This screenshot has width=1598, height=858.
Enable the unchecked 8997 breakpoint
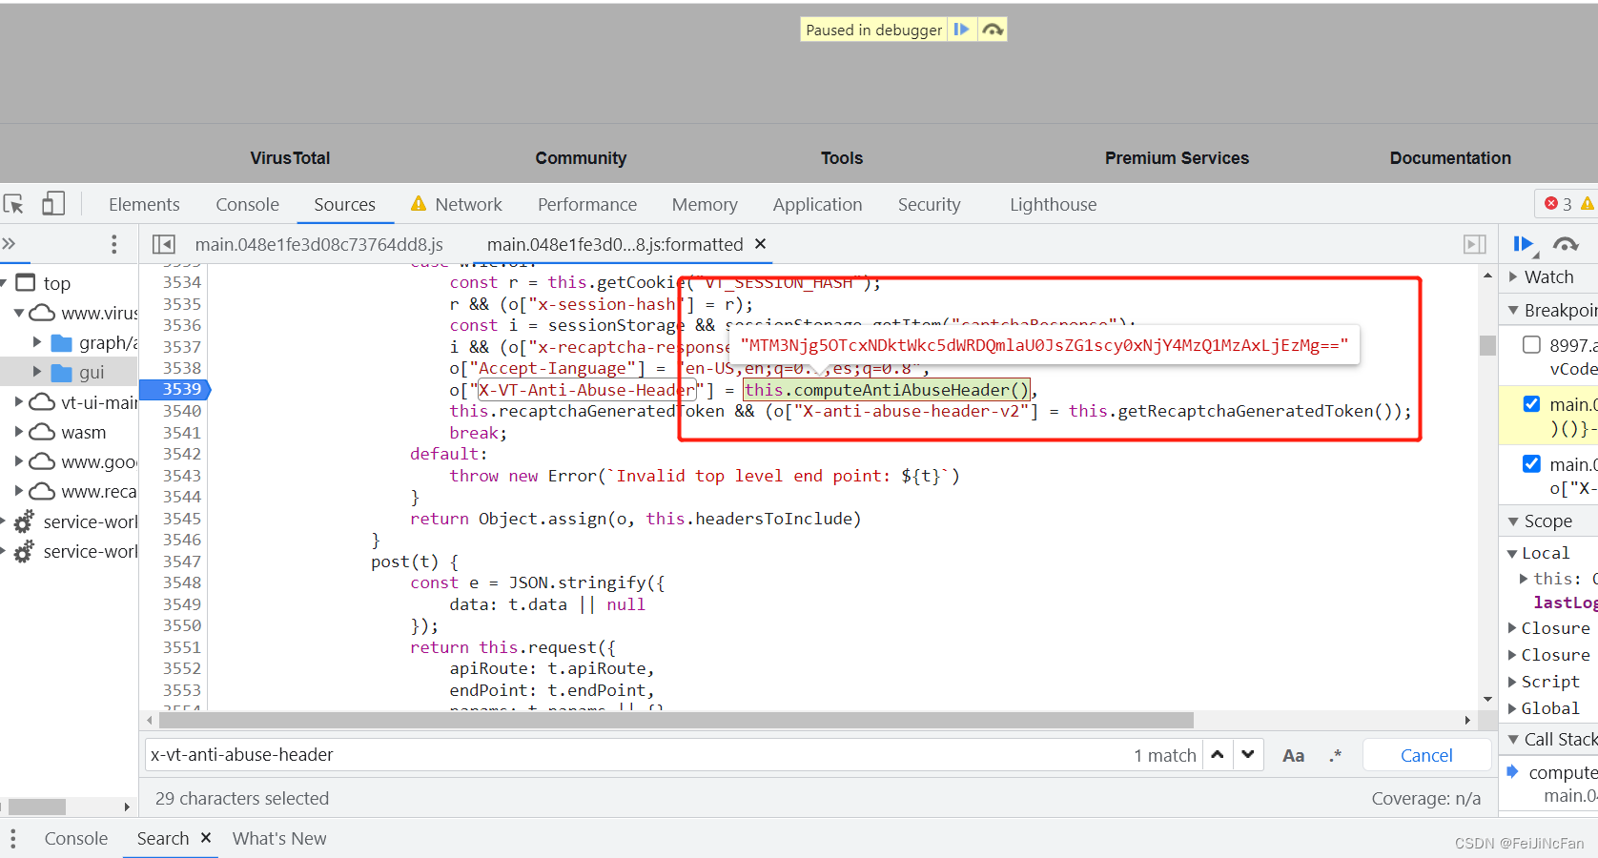(1531, 345)
